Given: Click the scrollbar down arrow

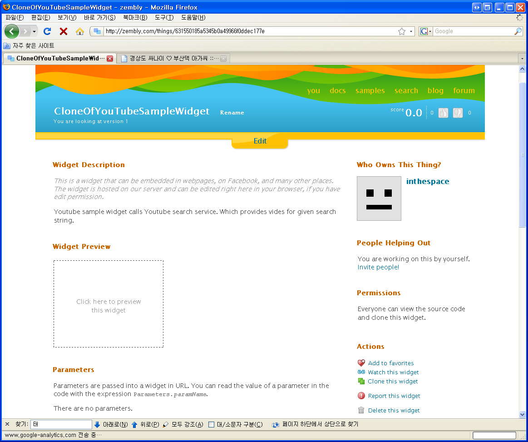Looking at the screenshot, I should [x=522, y=414].
